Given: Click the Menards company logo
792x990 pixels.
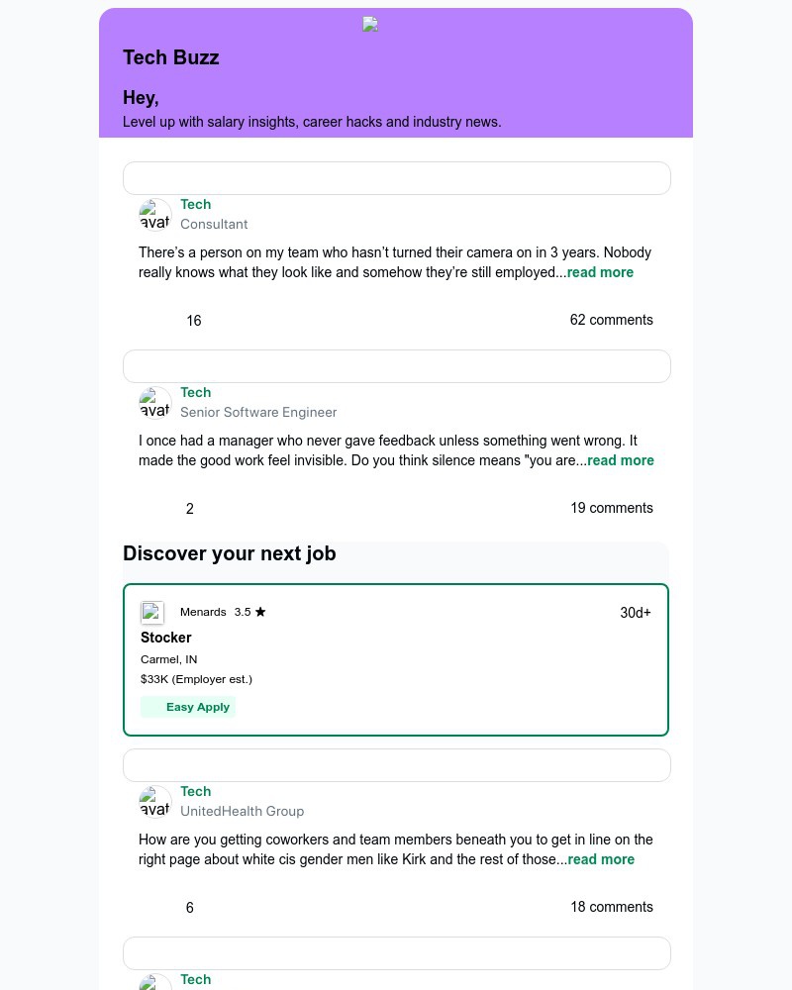Looking at the screenshot, I should [152, 613].
